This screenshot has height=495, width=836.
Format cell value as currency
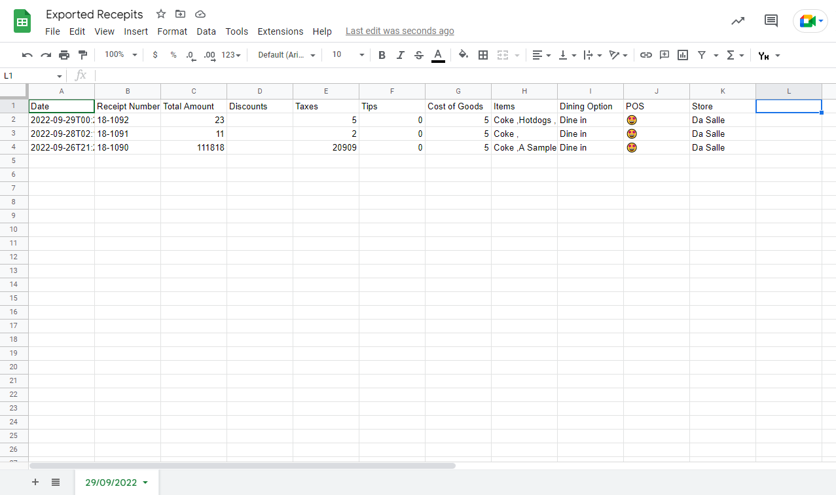tap(155, 55)
